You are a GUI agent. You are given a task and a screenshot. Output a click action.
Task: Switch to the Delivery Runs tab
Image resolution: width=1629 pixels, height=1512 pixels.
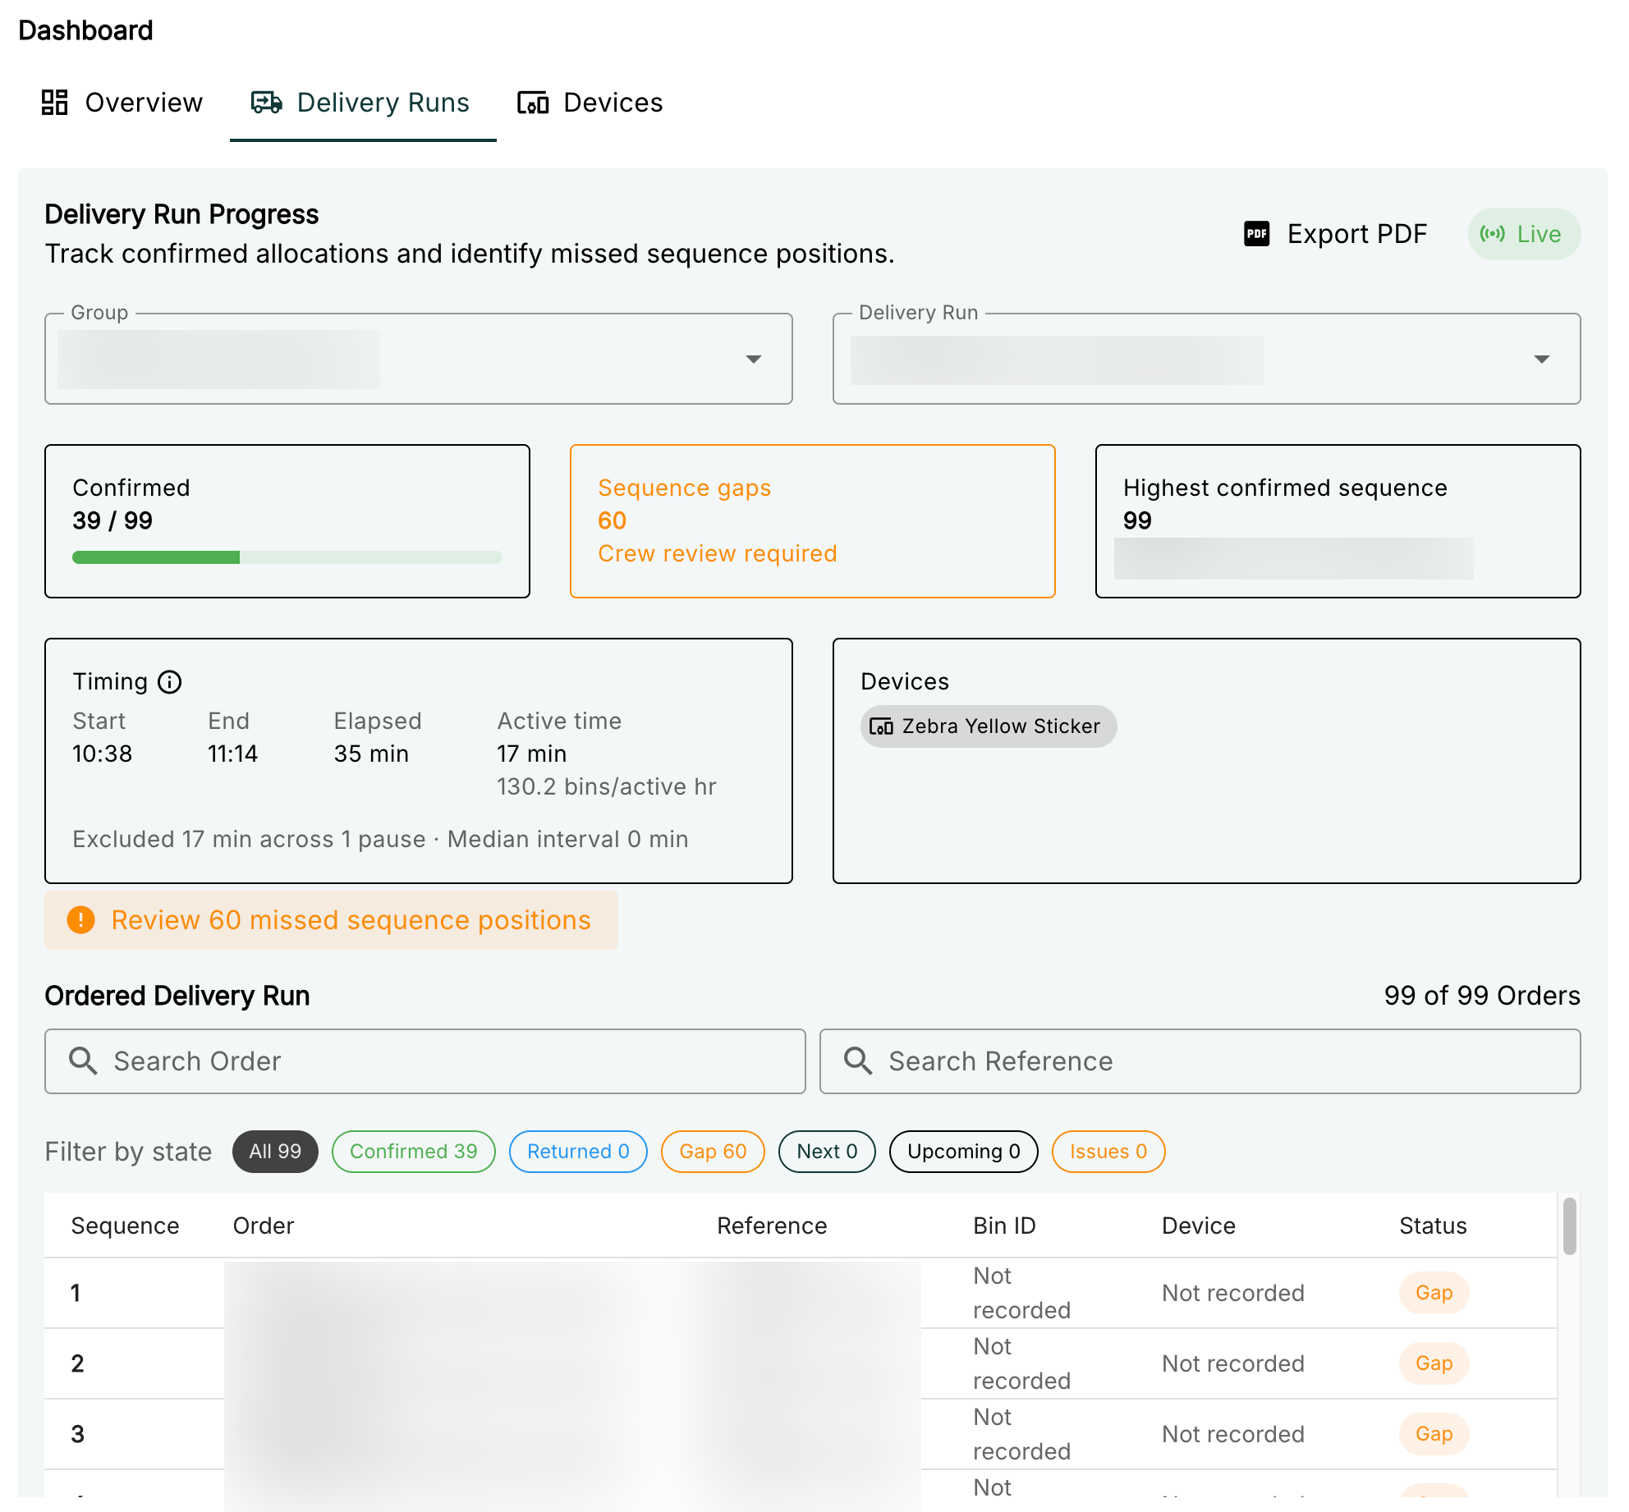pyautogui.click(x=363, y=103)
